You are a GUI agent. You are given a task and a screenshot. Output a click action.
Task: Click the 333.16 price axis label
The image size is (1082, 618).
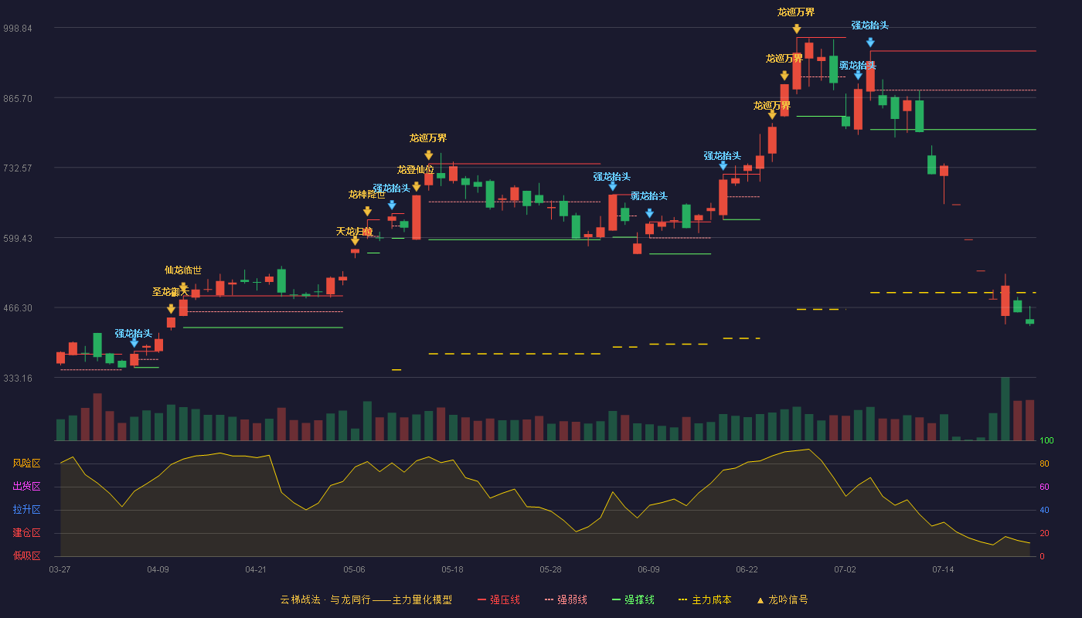pos(17,379)
